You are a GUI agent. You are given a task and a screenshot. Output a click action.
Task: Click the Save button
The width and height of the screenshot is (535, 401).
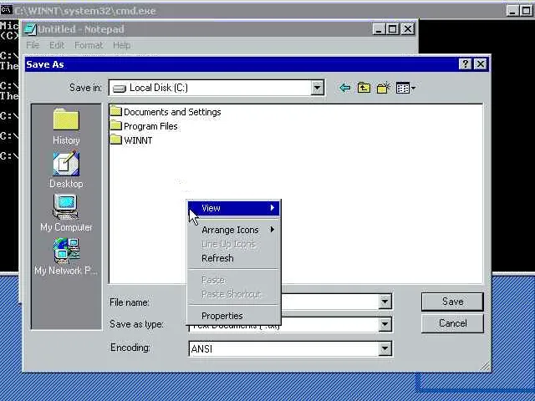click(452, 302)
